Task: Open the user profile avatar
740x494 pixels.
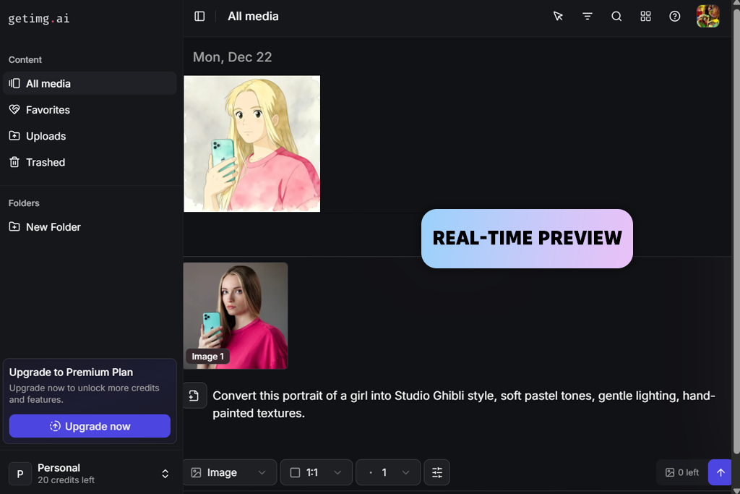Action: (x=708, y=17)
